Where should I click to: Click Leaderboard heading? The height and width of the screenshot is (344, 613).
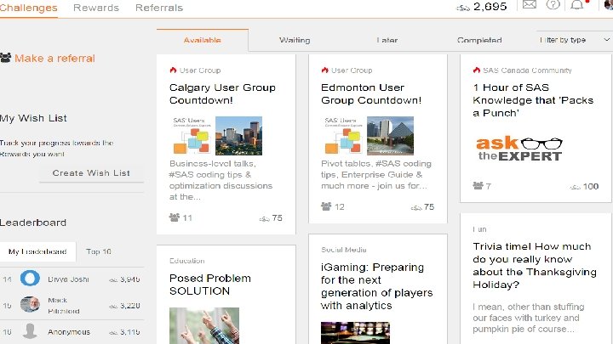point(33,223)
